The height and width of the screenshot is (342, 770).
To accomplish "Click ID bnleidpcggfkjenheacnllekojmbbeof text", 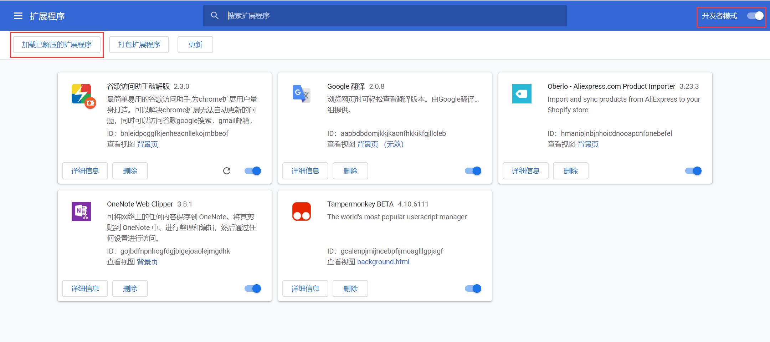I will coord(168,133).
